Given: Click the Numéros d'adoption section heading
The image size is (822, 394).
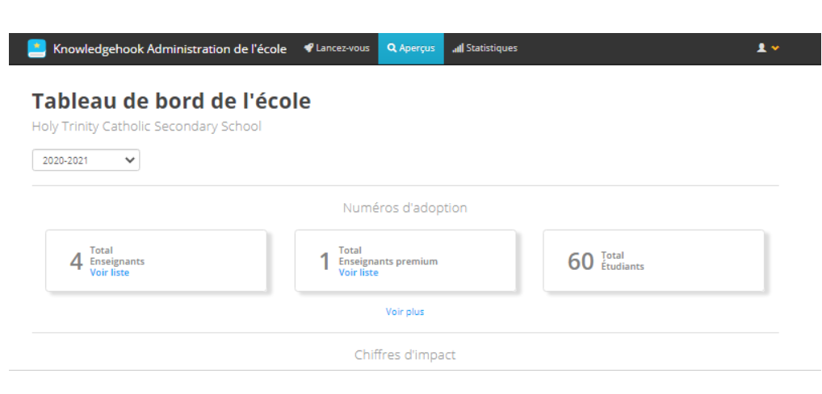Looking at the screenshot, I should [x=405, y=208].
